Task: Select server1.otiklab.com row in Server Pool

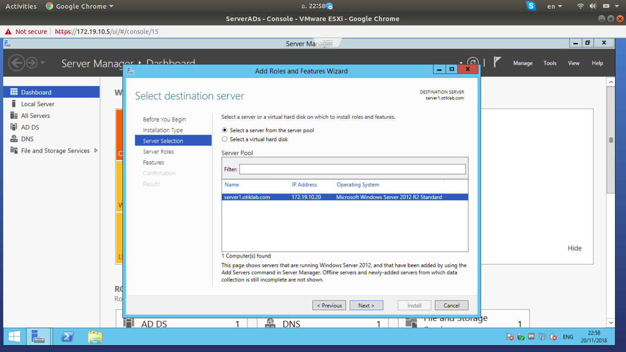Action: pos(345,197)
